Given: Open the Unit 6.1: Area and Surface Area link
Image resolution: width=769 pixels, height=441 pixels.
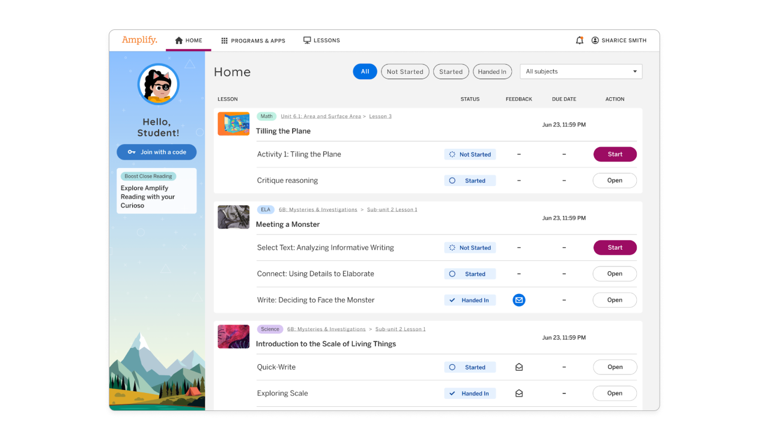Looking at the screenshot, I should click(x=321, y=116).
